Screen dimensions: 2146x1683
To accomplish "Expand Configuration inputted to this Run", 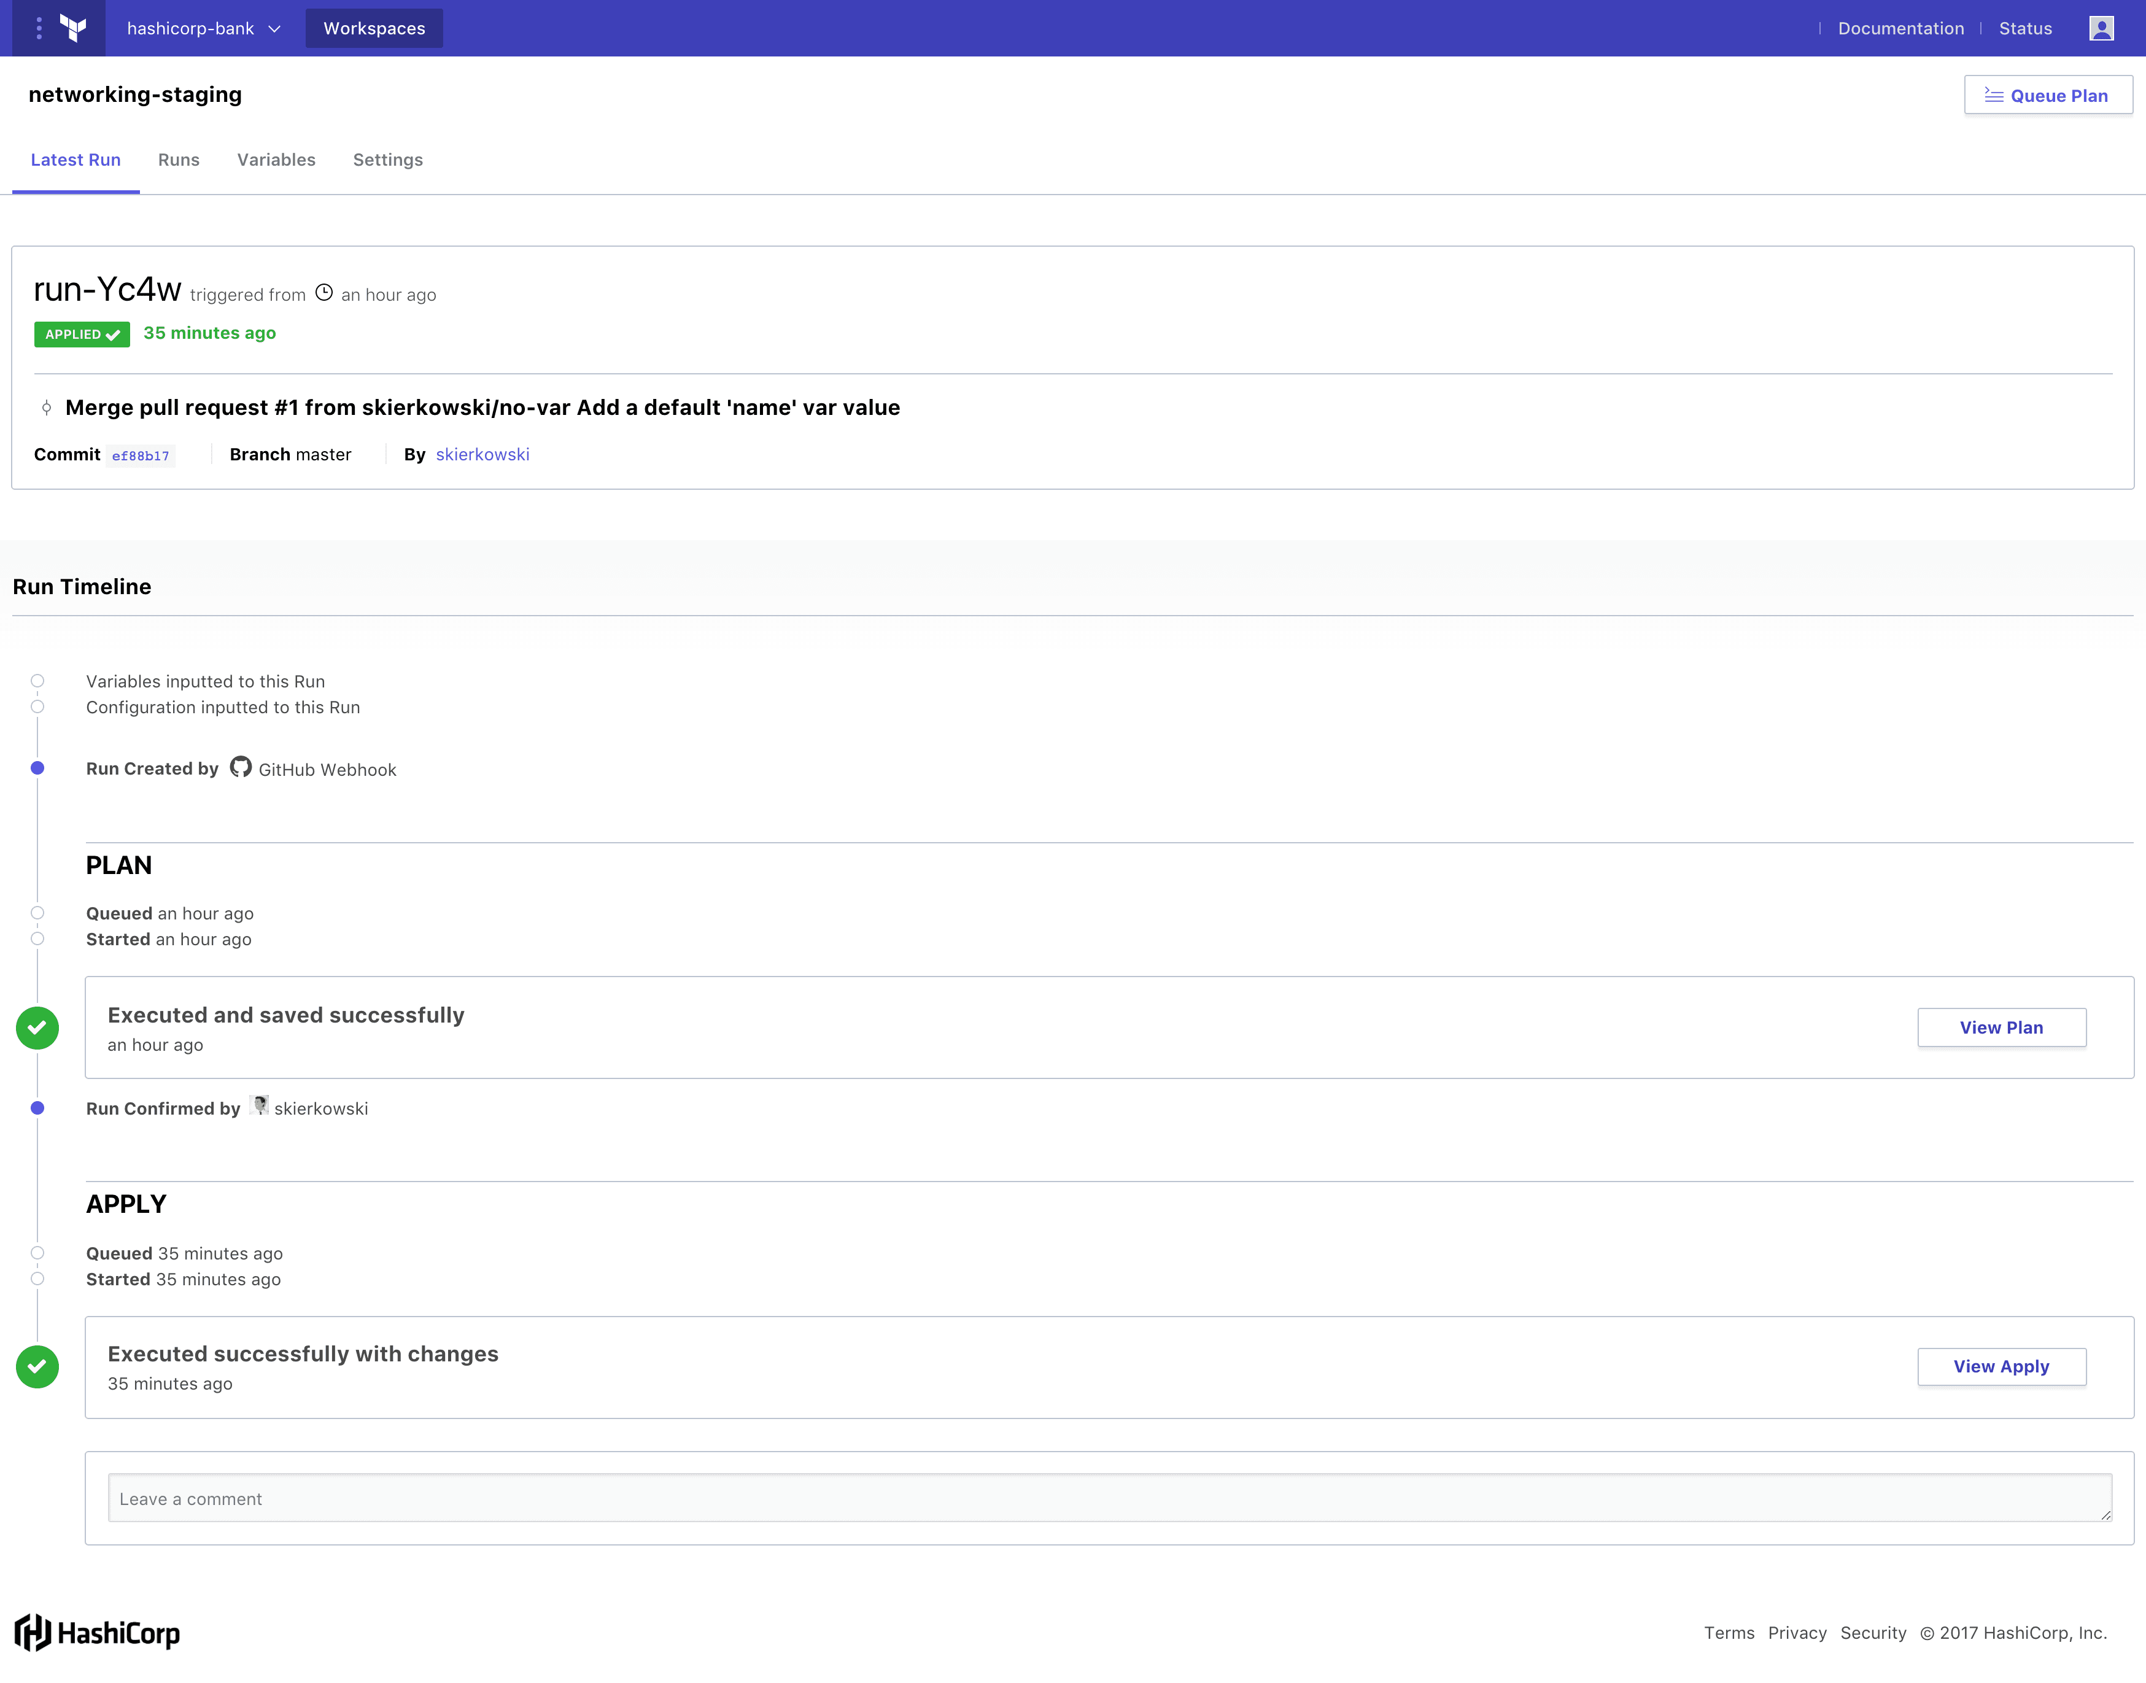I will pyautogui.click(x=223, y=706).
